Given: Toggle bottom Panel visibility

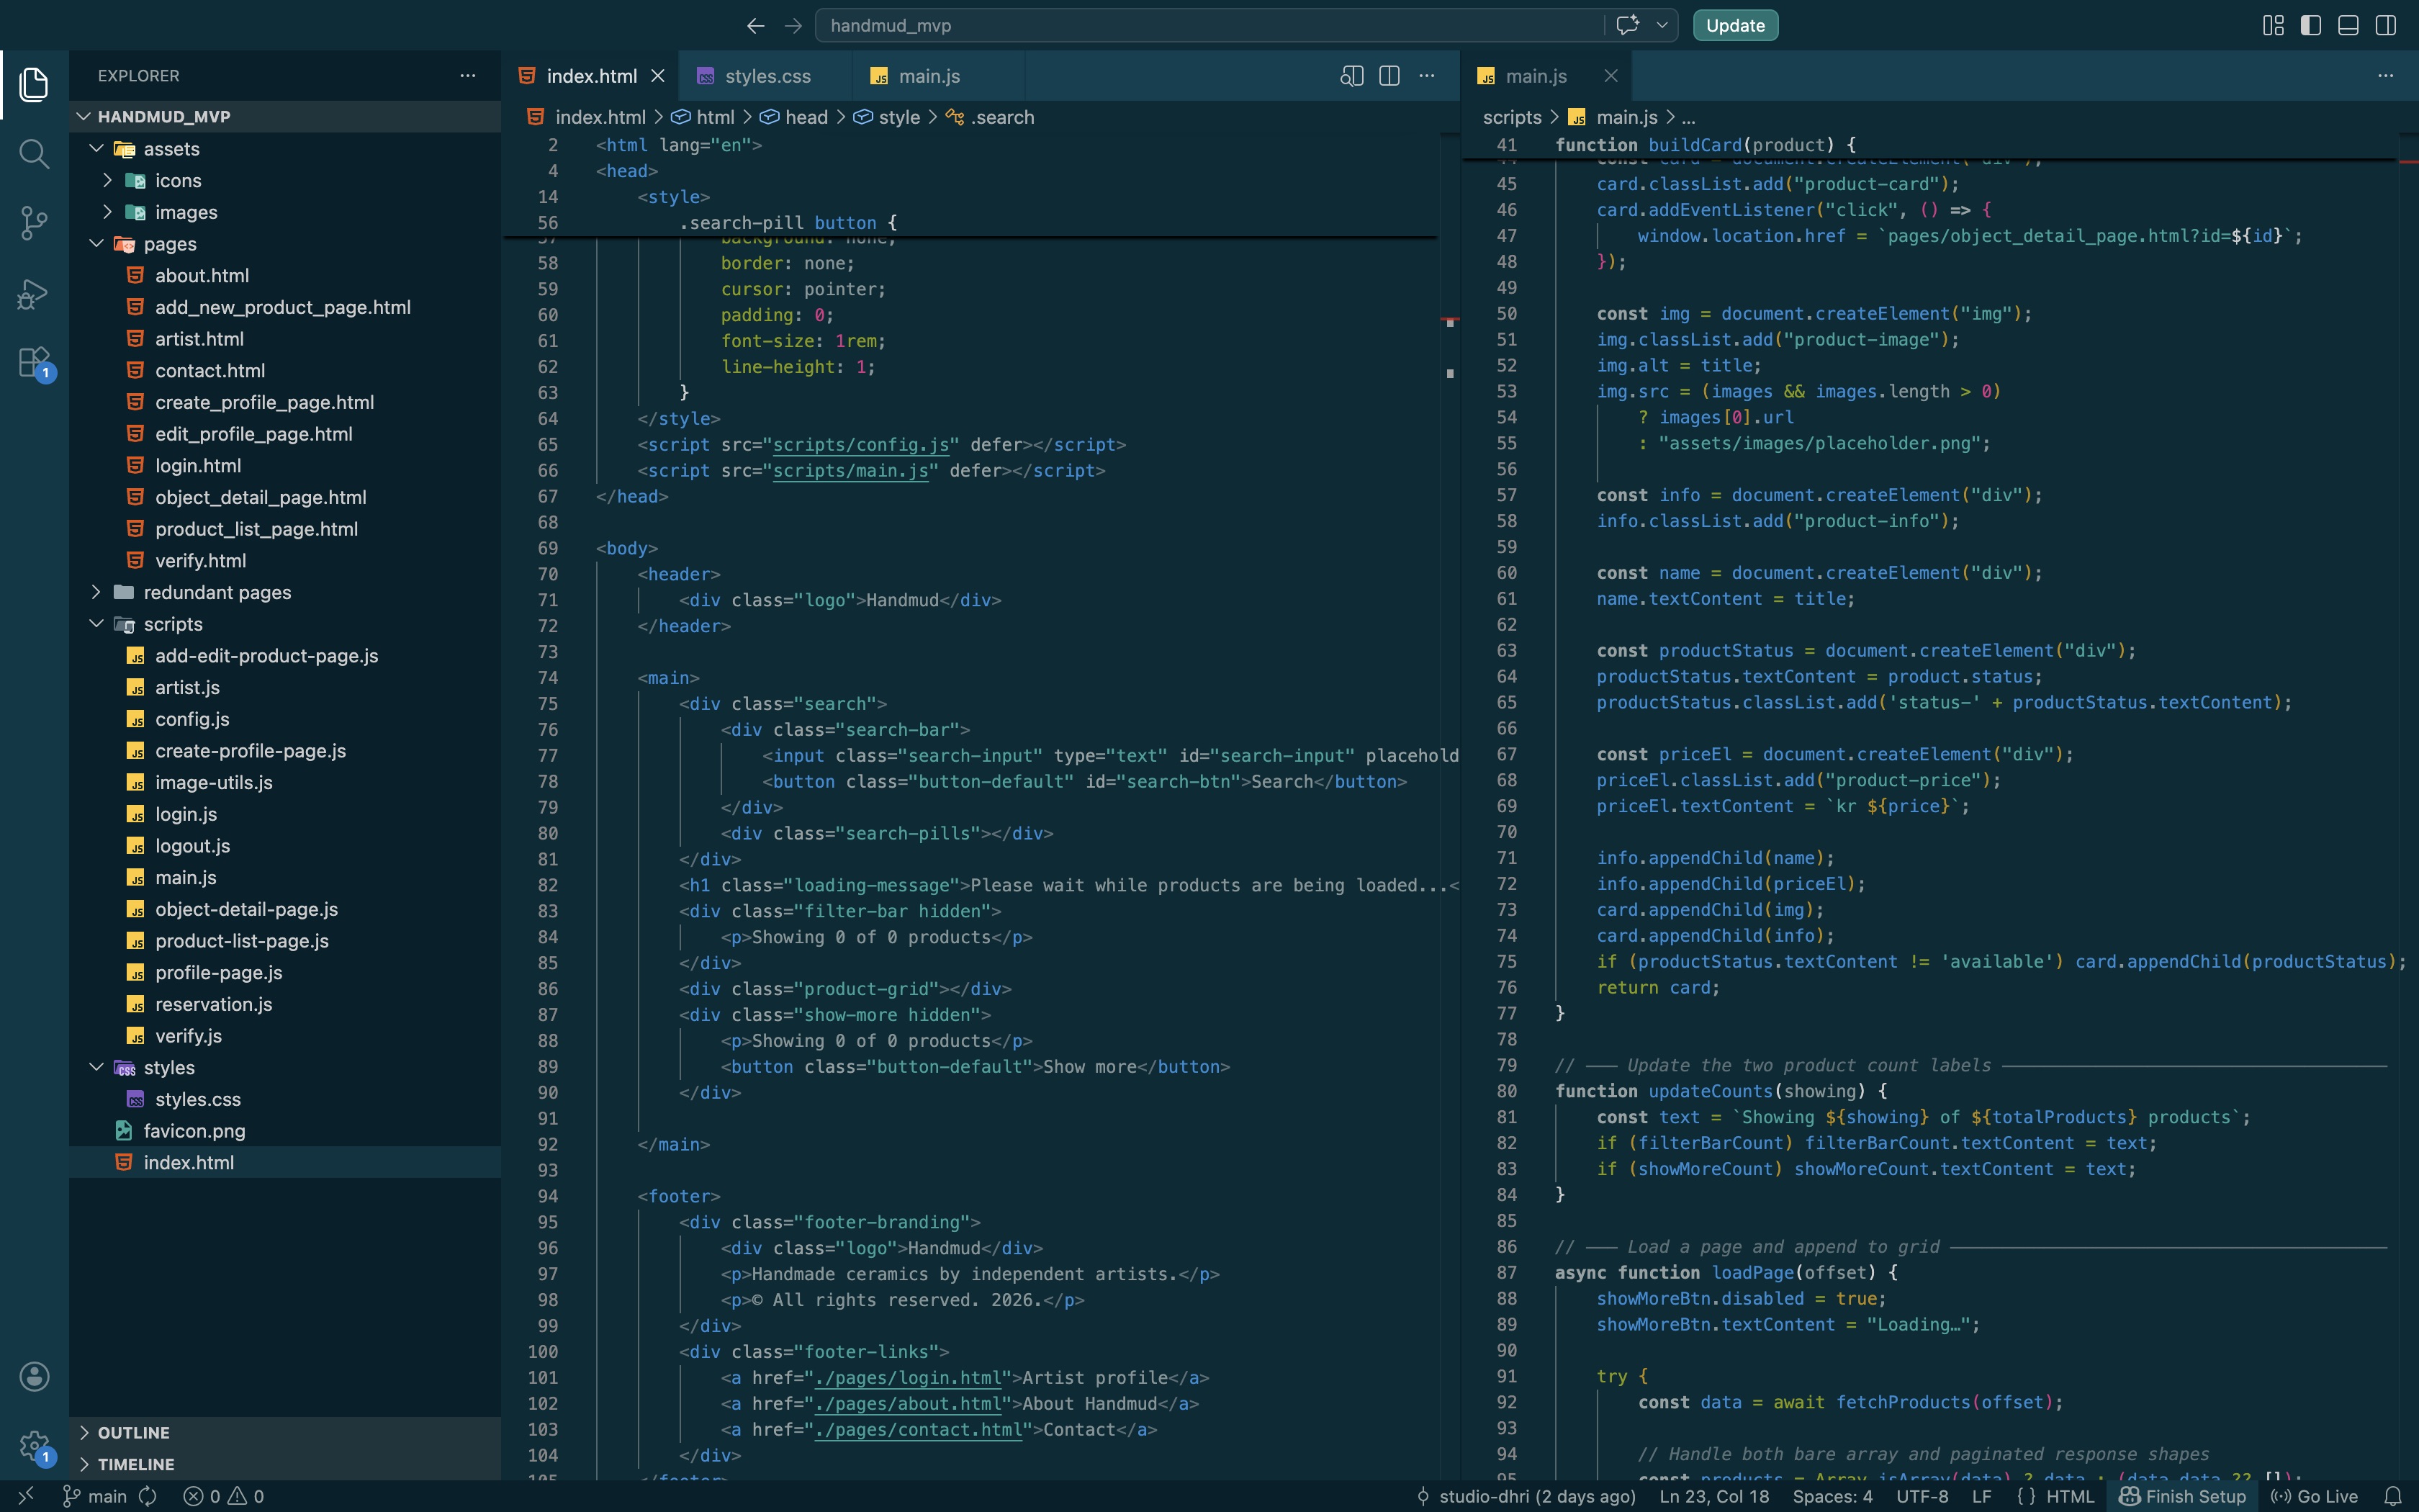Looking at the screenshot, I should click(x=2349, y=26).
